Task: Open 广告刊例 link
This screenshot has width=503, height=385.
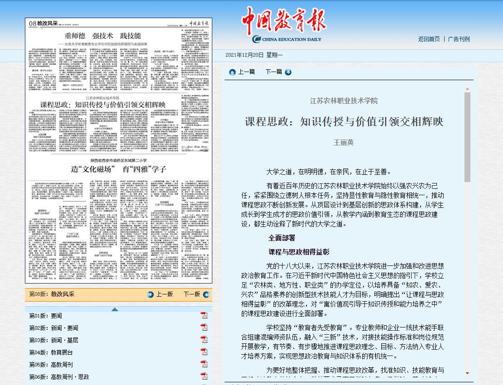Action: pos(459,39)
